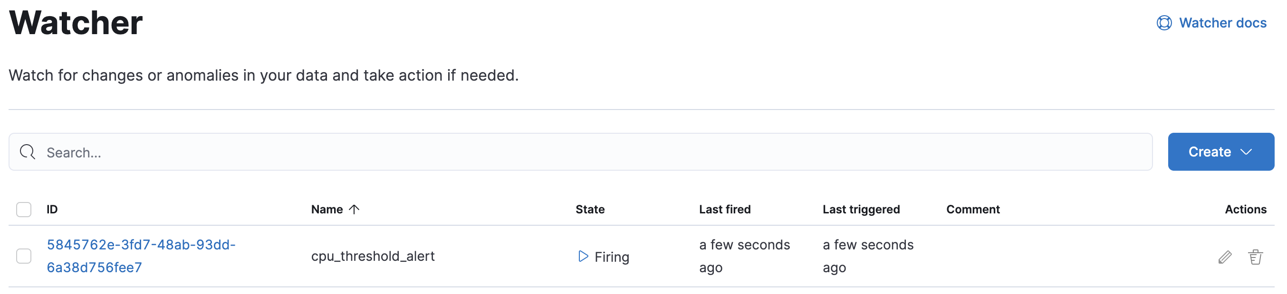
Task: Click the Name column header
Action: (x=327, y=209)
